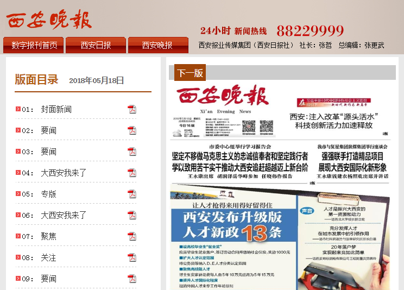Open sidebar item 充分发挥人才在城市发展中的引领作用
Screen dimensions: 404x290
pos(343,231)
